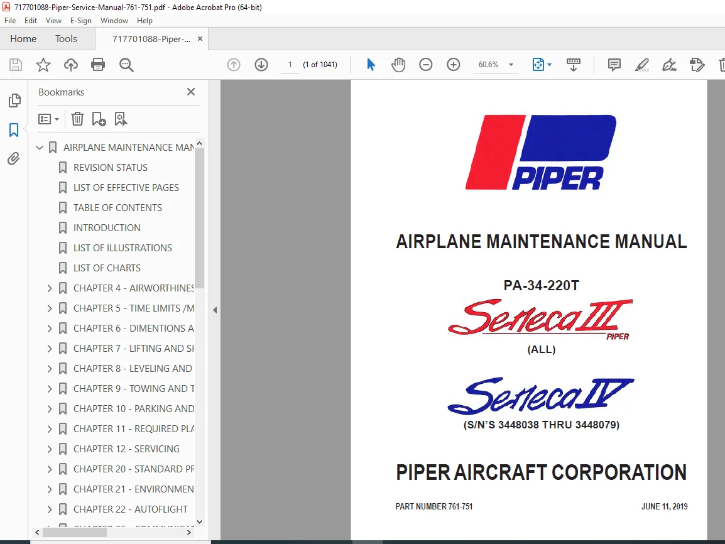Open LIST OF ILLUSTRATIONS bookmark

123,248
